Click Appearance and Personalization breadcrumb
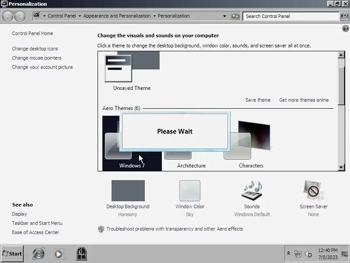The height and width of the screenshot is (263, 350). (117, 16)
